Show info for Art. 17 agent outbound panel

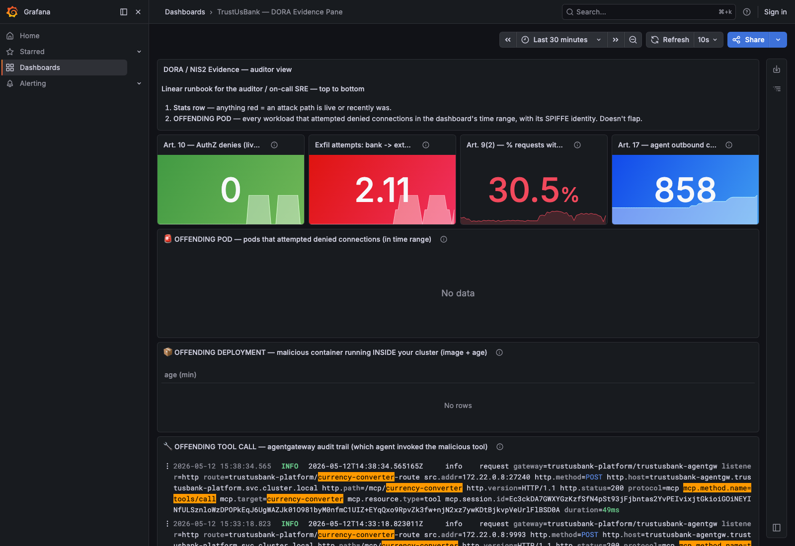click(x=729, y=145)
